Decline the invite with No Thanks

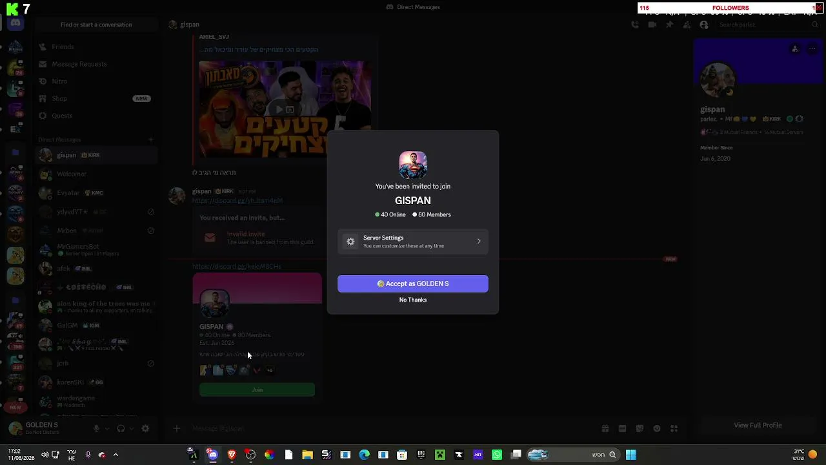[x=413, y=300]
